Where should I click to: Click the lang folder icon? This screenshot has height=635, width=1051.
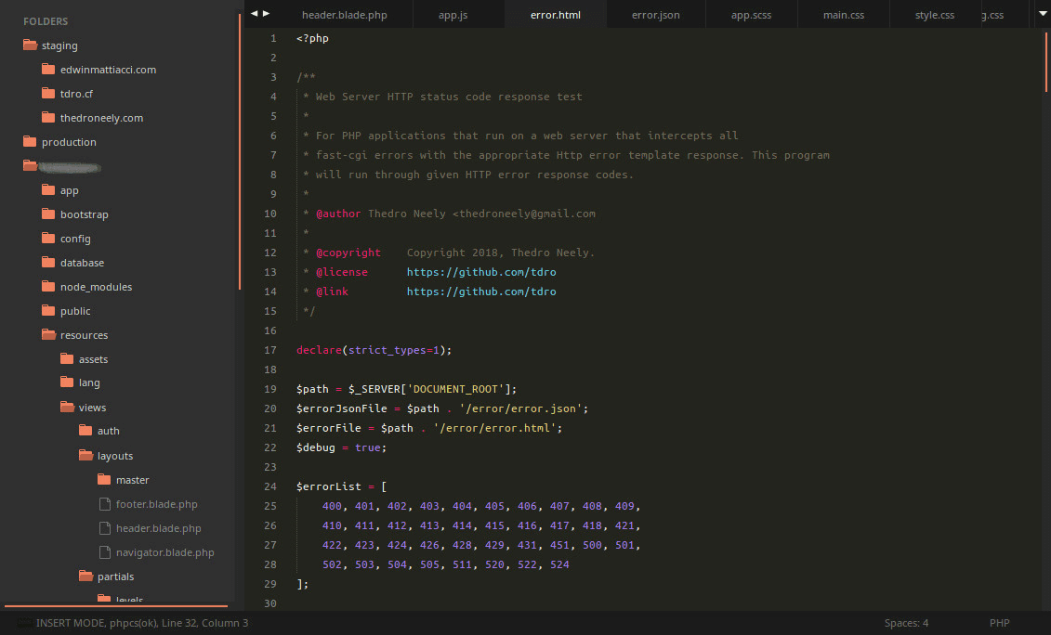click(x=67, y=382)
